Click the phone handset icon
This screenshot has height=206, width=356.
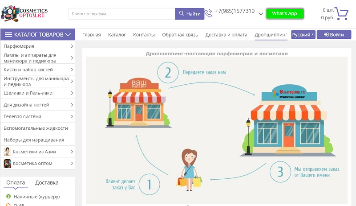(208, 13)
